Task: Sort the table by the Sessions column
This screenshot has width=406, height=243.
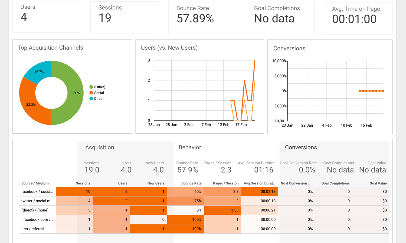Action: pyautogui.click(x=83, y=183)
